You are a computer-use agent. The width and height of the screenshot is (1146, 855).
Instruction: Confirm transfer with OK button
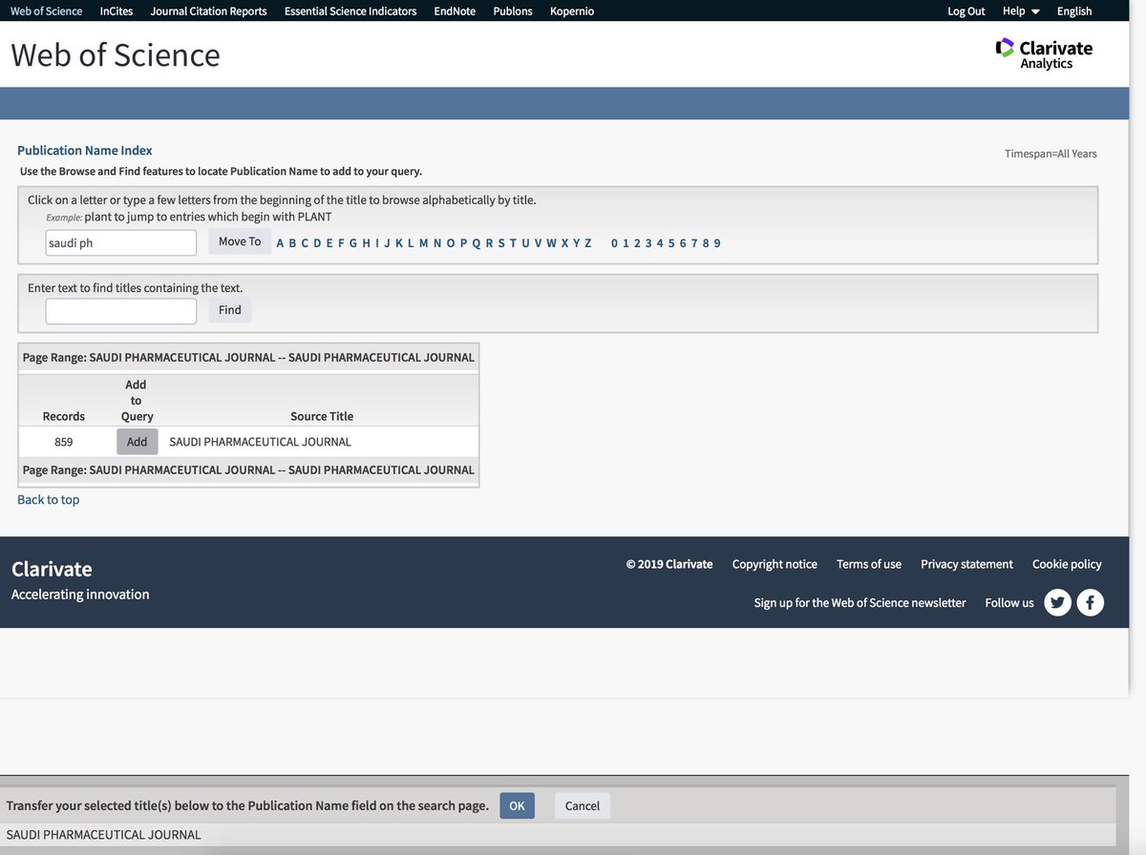[x=517, y=805]
